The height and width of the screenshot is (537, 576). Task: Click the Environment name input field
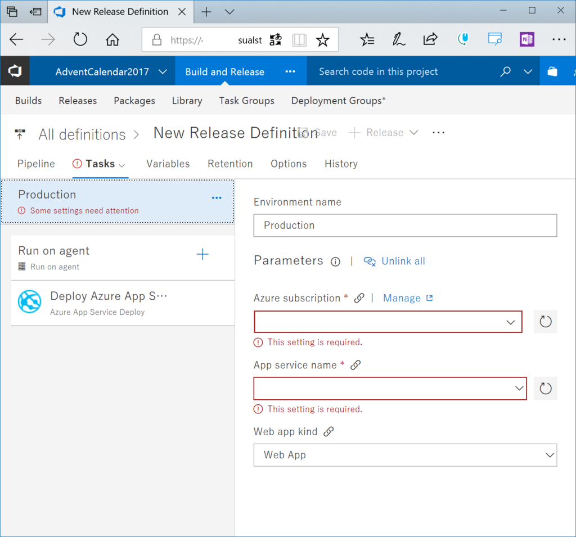(x=405, y=225)
